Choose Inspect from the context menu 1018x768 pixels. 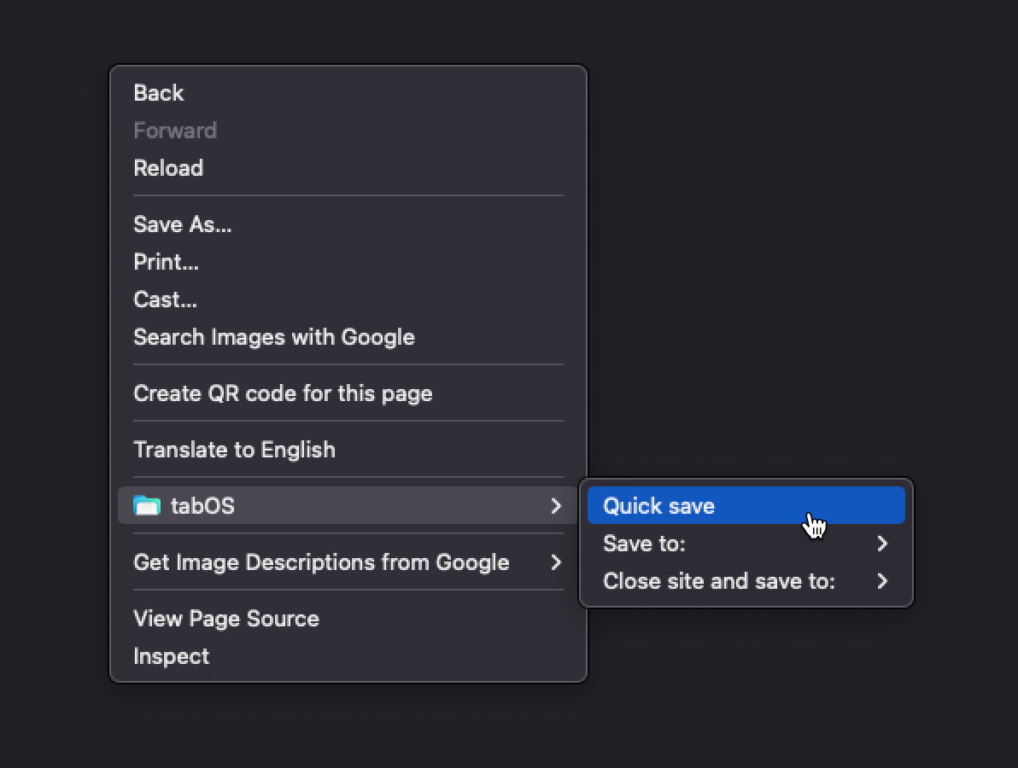coord(348,656)
